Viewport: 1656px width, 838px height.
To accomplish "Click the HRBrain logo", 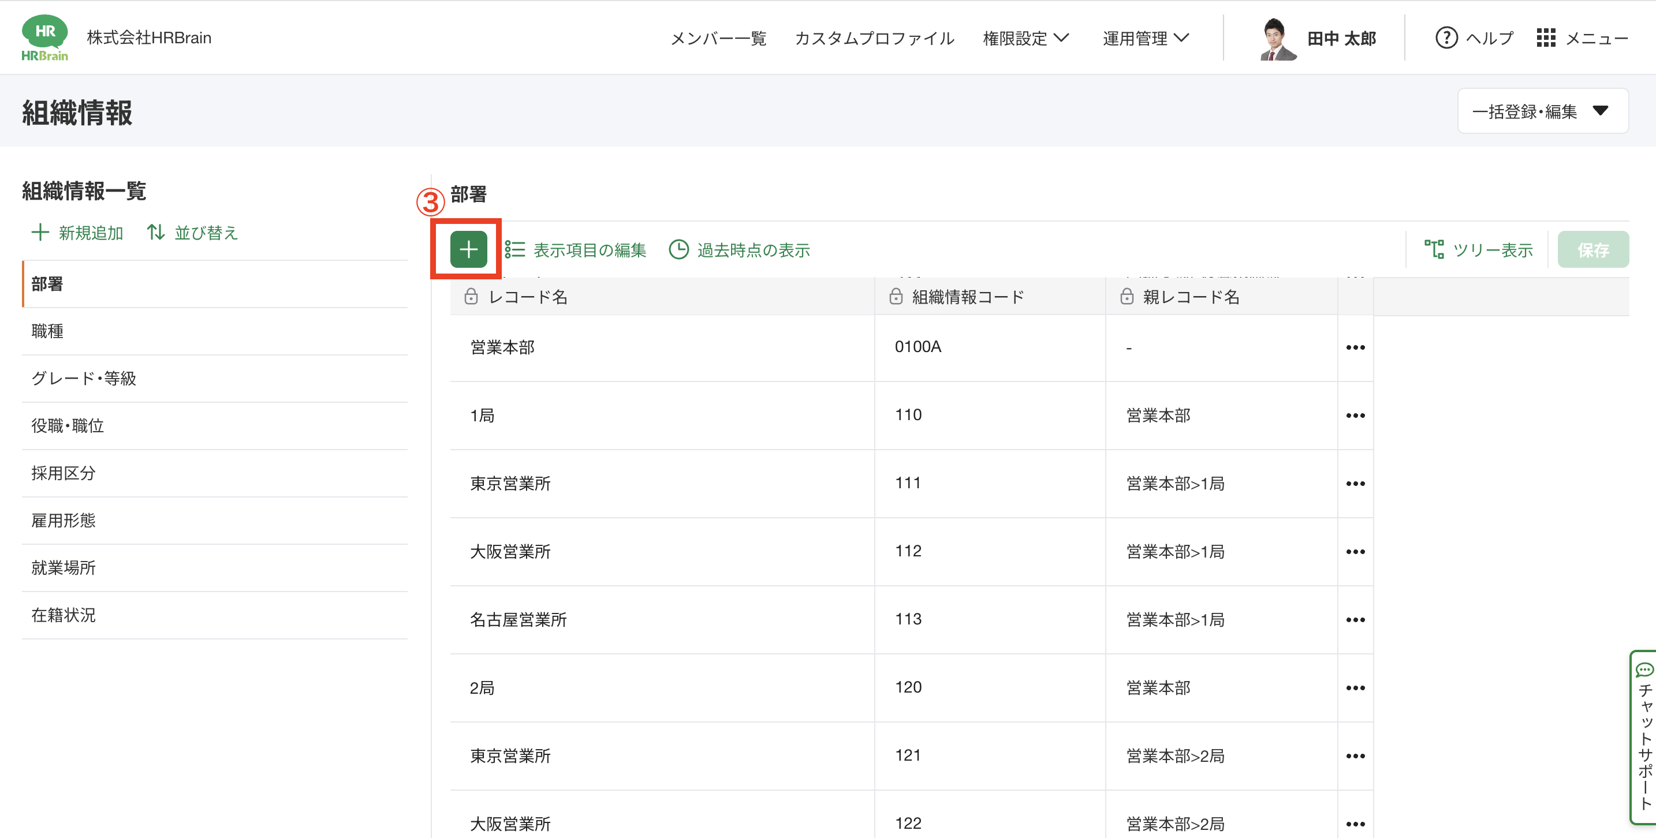I will pos(44,38).
